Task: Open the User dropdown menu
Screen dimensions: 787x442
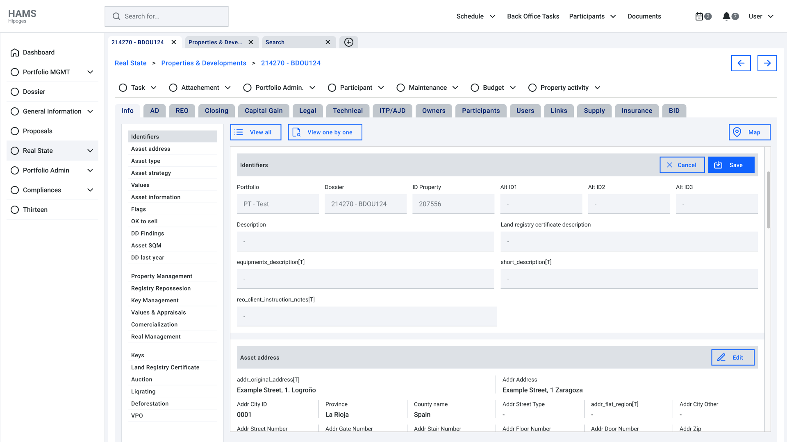Action: tap(761, 16)
